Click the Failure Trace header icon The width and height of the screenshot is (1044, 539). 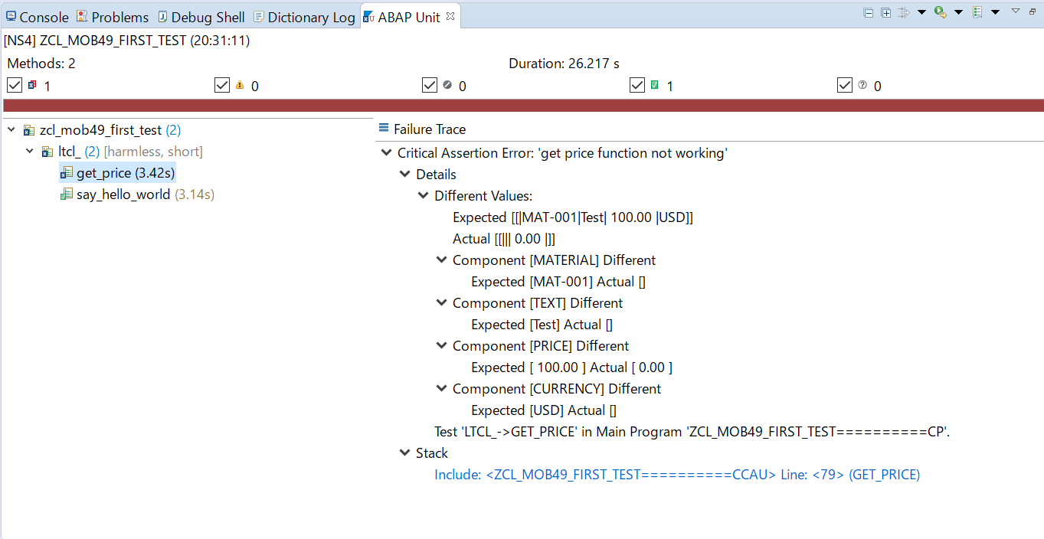click(384, 129)
